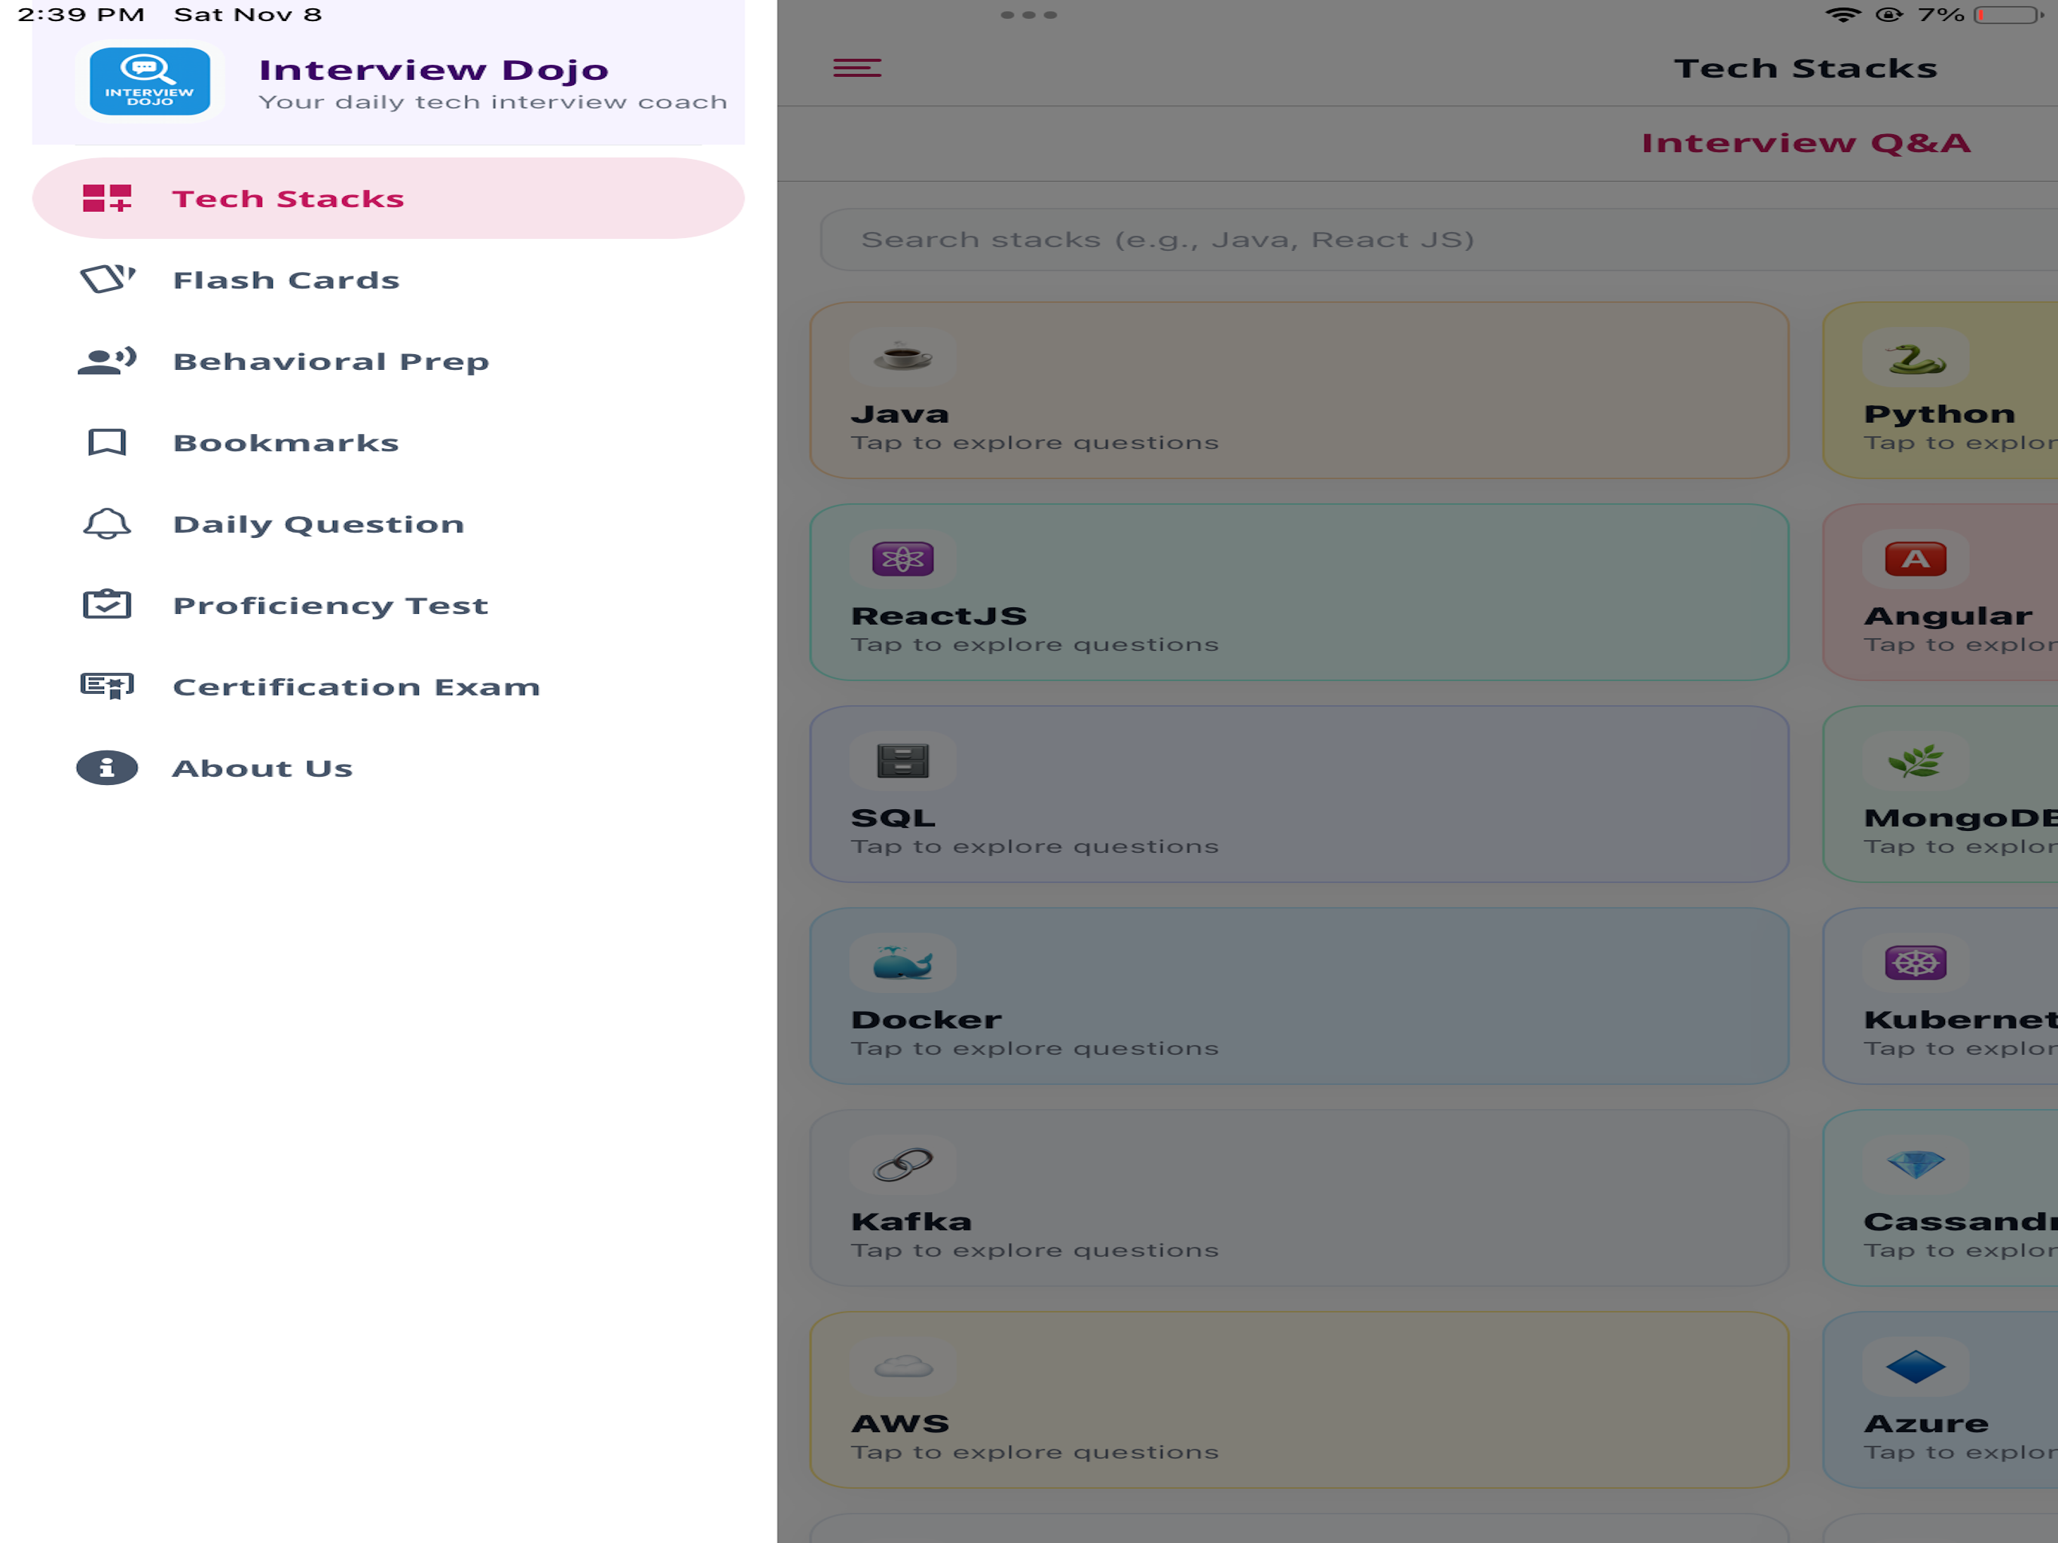Click the Interview Q&A heading
The height and width of the screenshot is (1543, 2058).
[x=1806, y=142]
